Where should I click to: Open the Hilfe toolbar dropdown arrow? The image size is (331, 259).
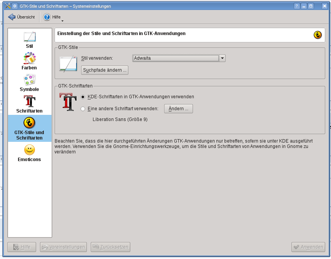[x=62, y=21]
